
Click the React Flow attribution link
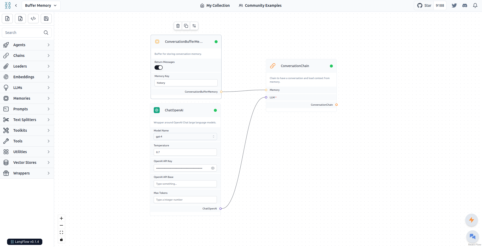click(x=474, y=245)
